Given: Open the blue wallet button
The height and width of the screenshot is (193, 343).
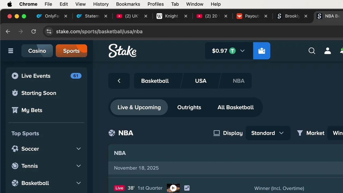Looking at the screenshot, I should [x=262, y=51].
